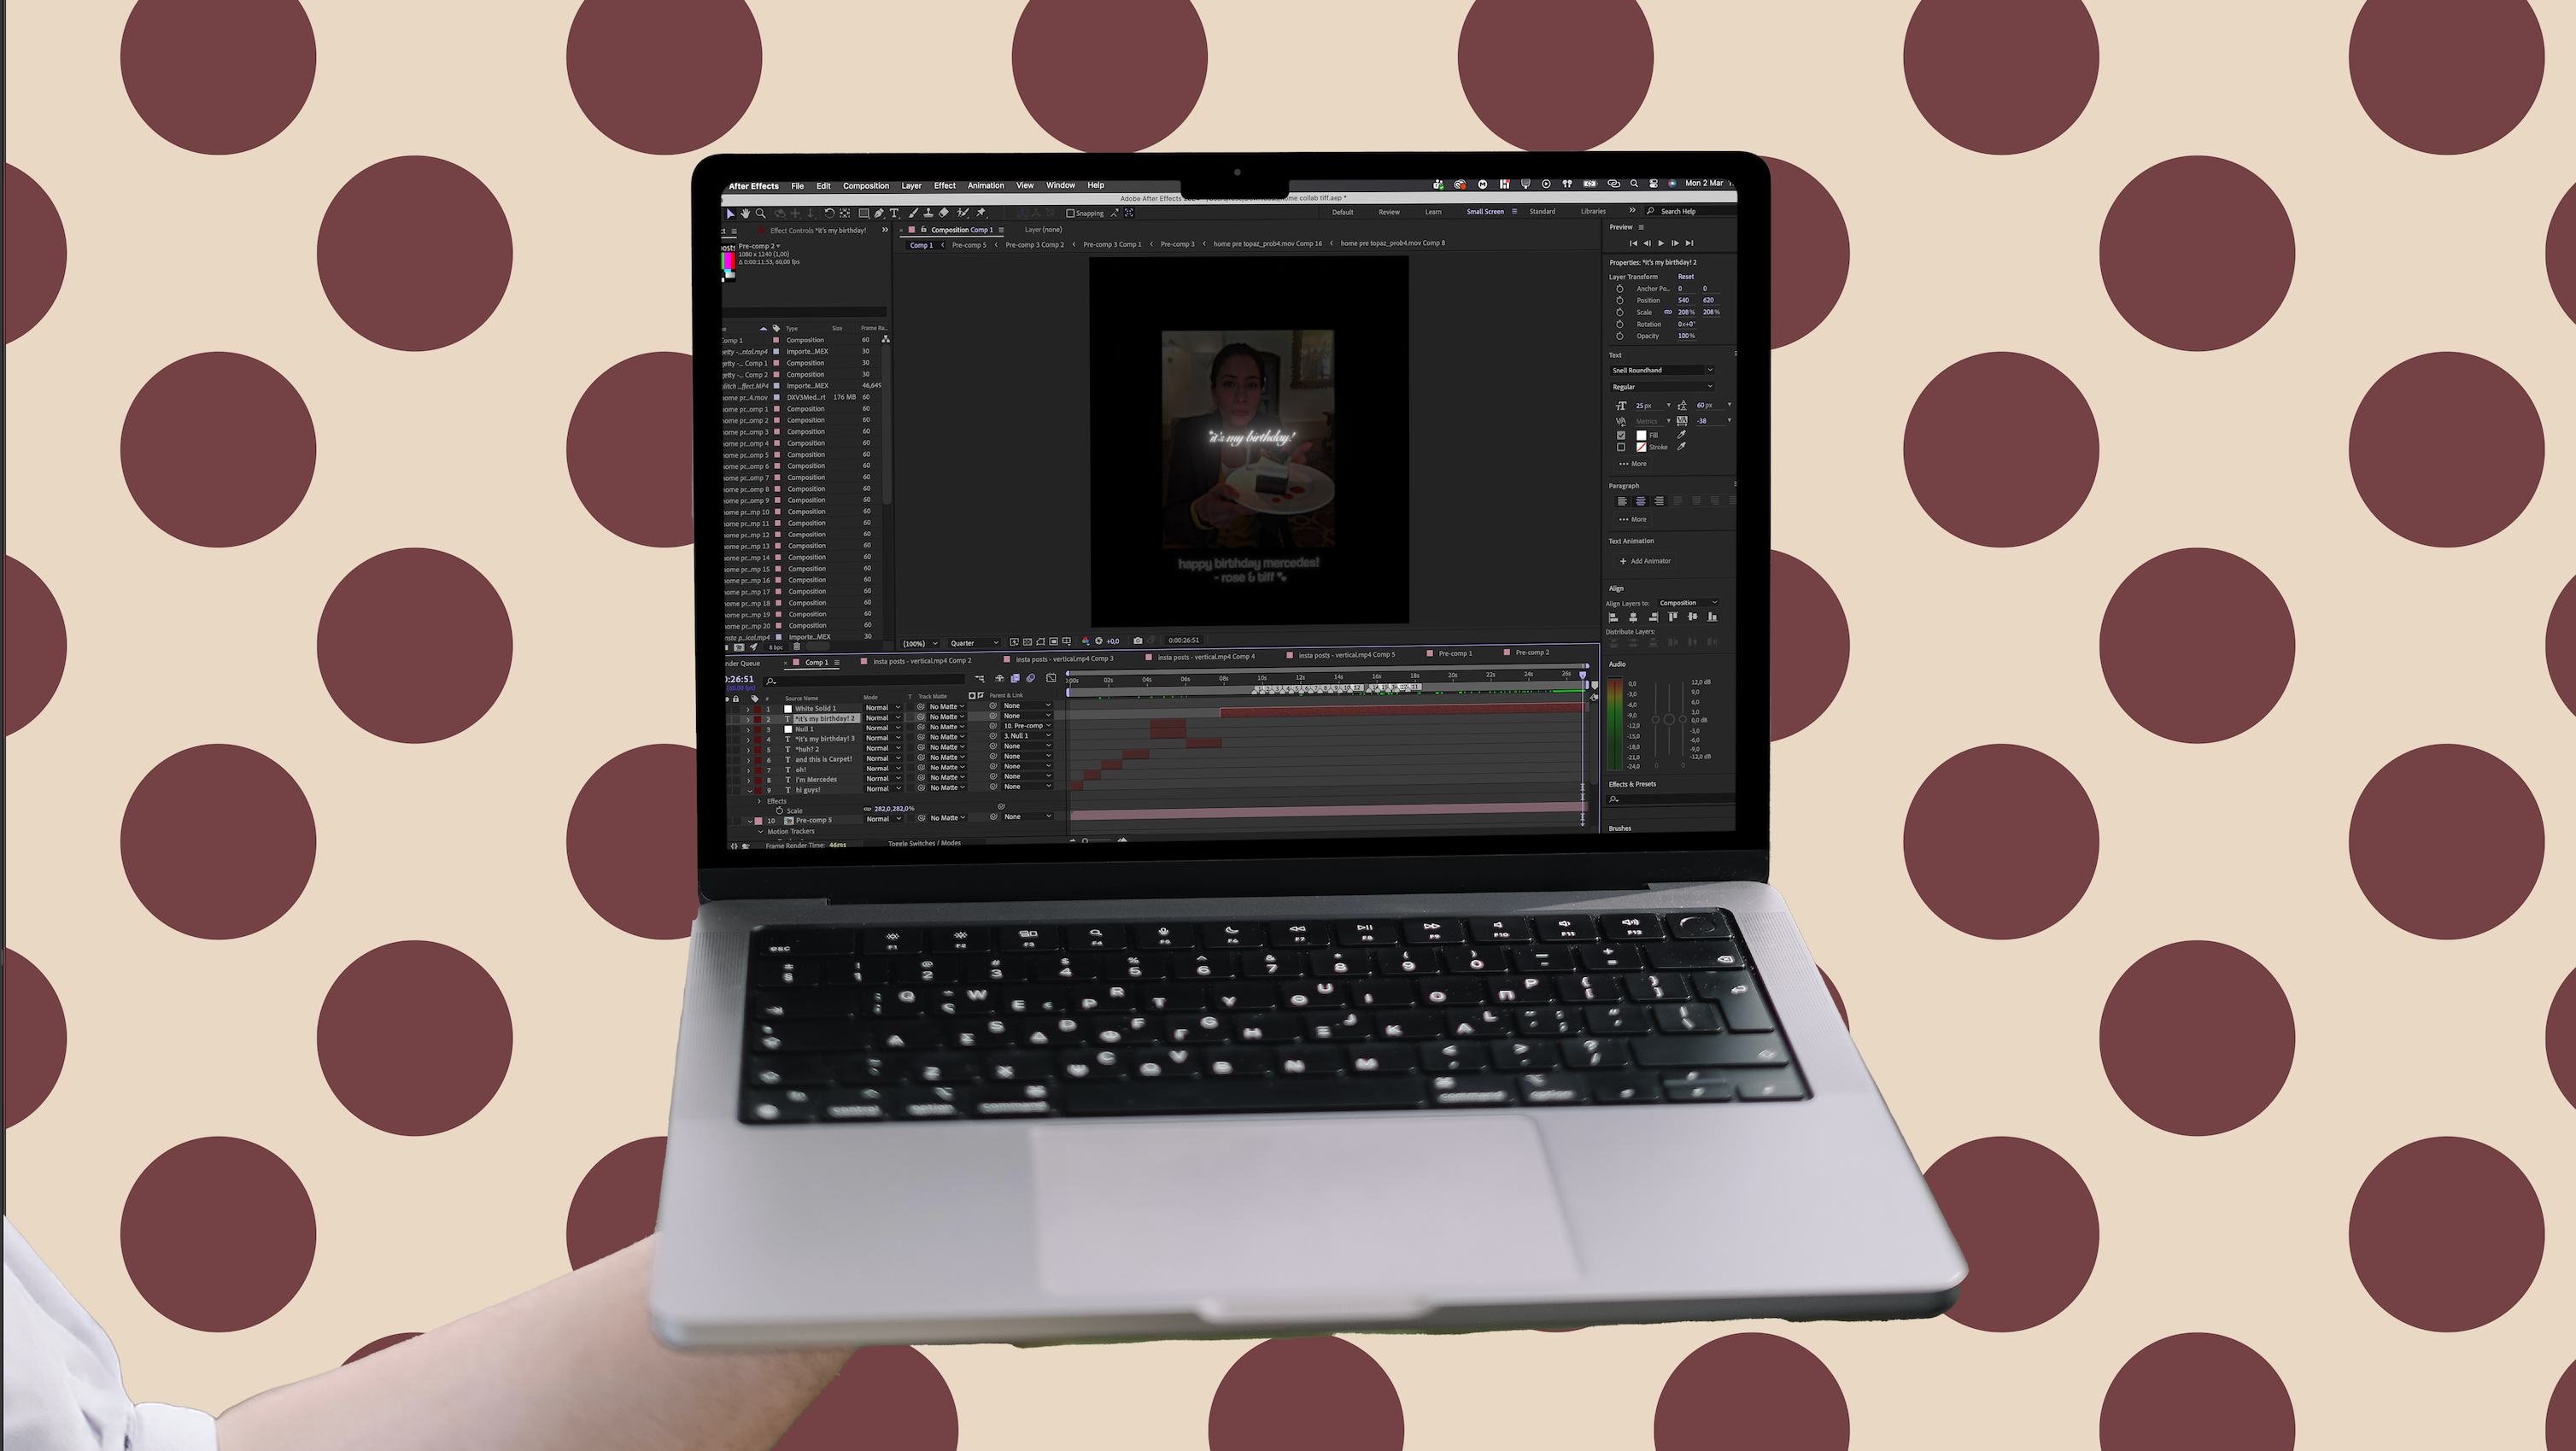
Task: Toggle the Snapping checkbox
Action: coord(1071,213)
